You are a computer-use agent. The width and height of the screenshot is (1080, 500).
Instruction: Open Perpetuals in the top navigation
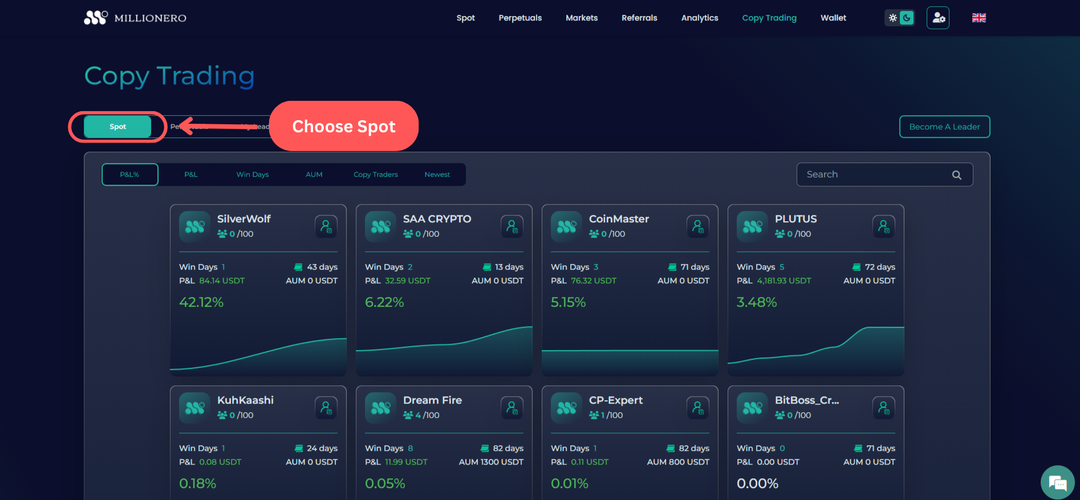point(520,18)
